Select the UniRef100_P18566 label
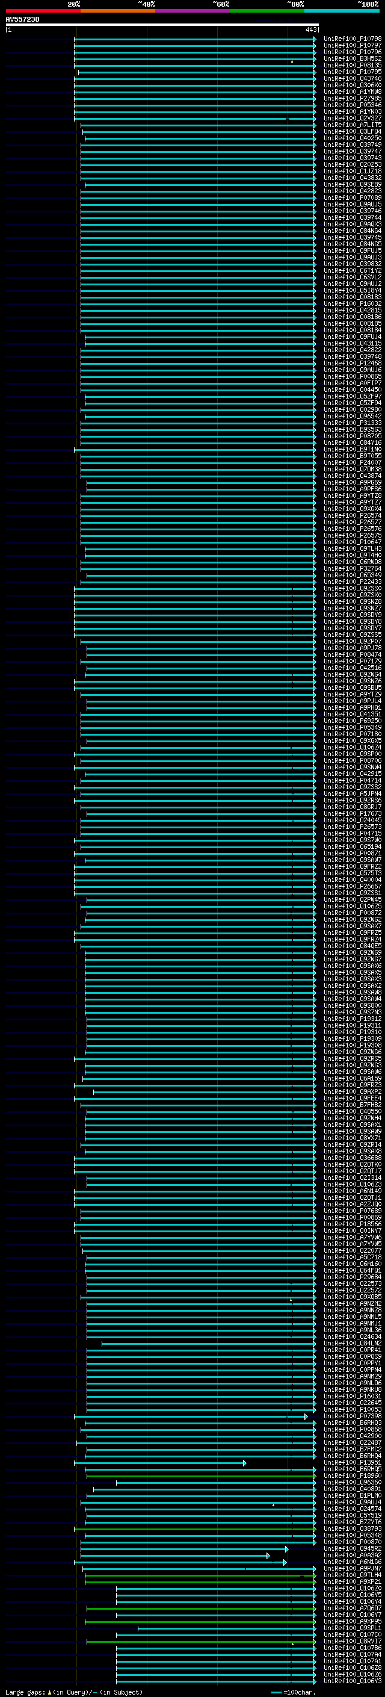The width and height of the screenshot is (385, 1697). 353,1224
